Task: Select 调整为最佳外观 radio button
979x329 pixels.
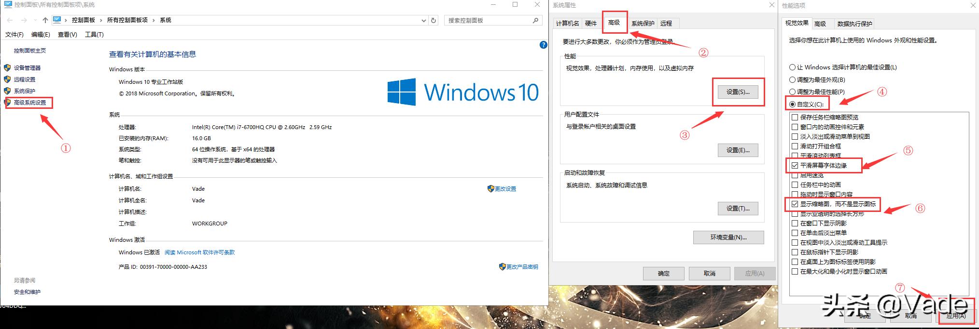Action: (792, 79)
